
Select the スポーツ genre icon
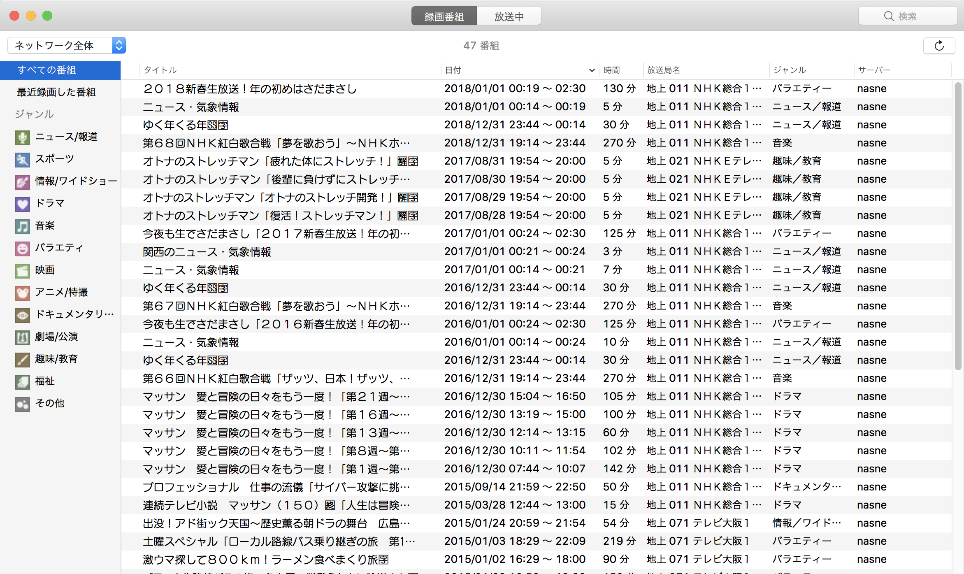(23, 160)
